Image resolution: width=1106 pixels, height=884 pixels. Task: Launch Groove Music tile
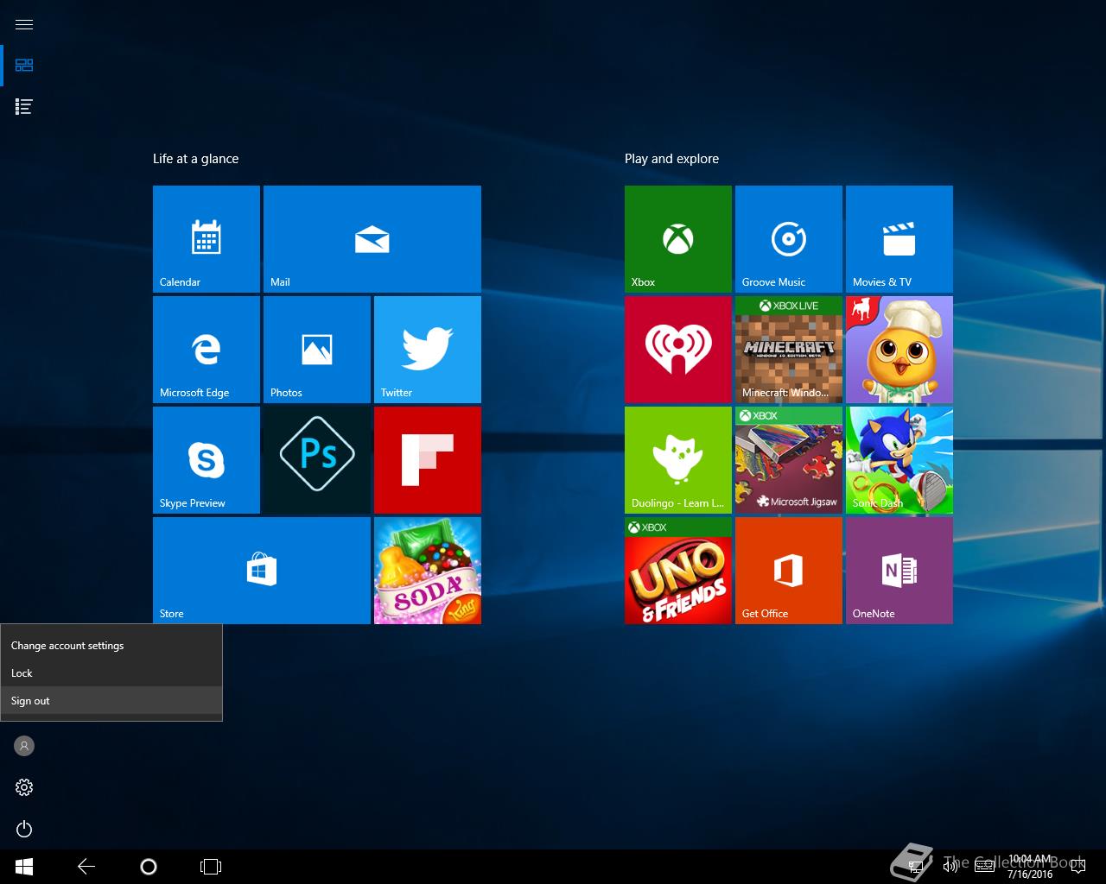789,239
